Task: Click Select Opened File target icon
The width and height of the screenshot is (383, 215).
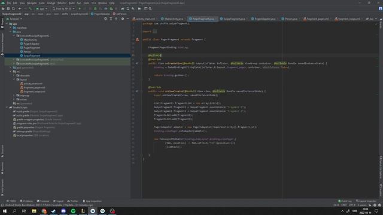Action: pos(105,19)
